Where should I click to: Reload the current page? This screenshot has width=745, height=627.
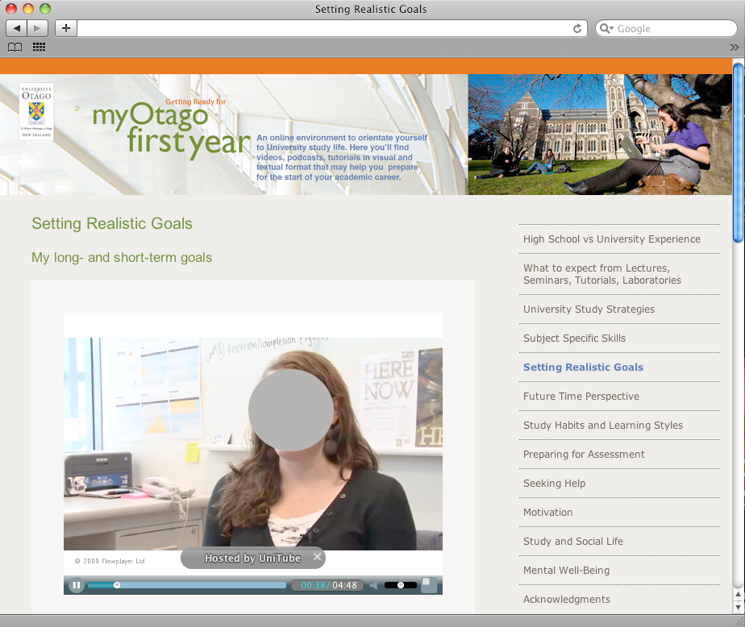[577, 28]
